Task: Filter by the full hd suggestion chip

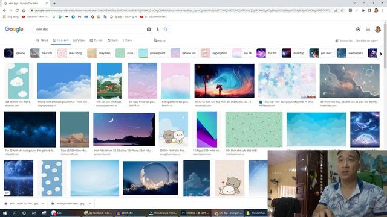Action: pos(267,53)
